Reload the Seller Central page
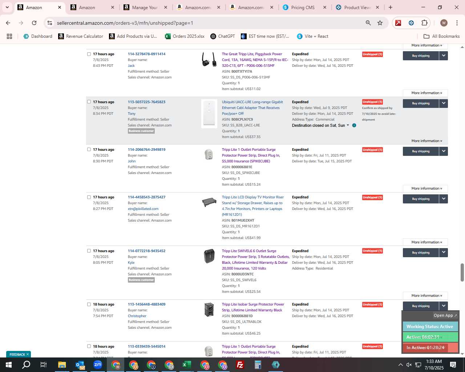 [x=34, y=23]
